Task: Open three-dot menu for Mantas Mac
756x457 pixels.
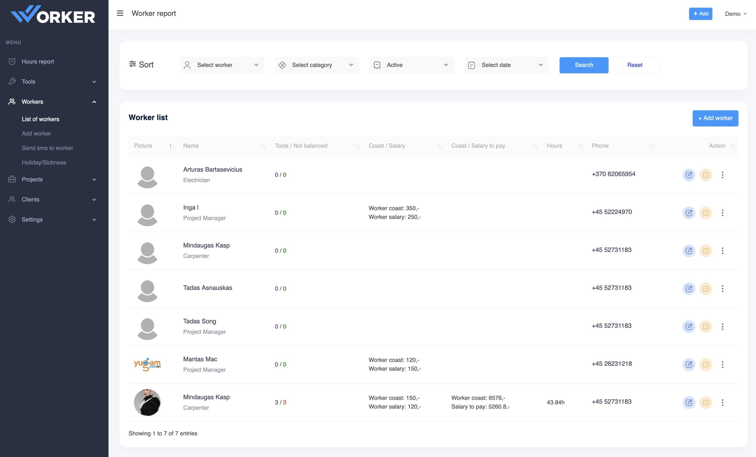Action: coord(722,364)
